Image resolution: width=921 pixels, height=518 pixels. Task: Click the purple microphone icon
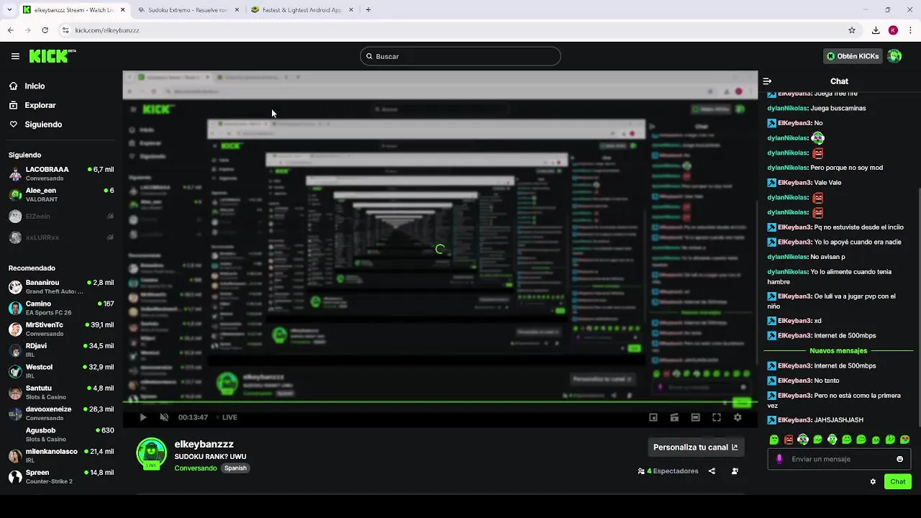[x=779, y=459]
